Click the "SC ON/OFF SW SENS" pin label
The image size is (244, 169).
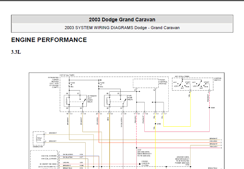tap(48, 164)
